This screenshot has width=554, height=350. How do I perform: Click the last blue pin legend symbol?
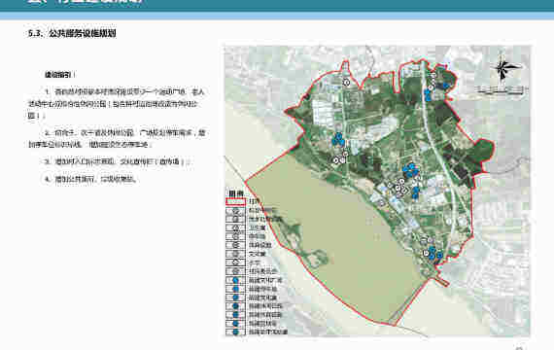pos(235,332)
